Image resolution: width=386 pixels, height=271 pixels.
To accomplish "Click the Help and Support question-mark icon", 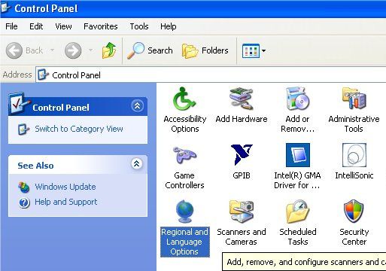I will tap(24, 202).
